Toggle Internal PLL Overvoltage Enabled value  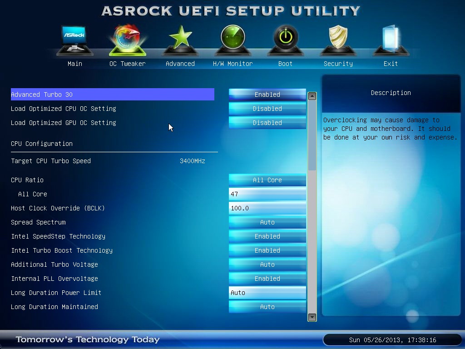tap(267, 279)
